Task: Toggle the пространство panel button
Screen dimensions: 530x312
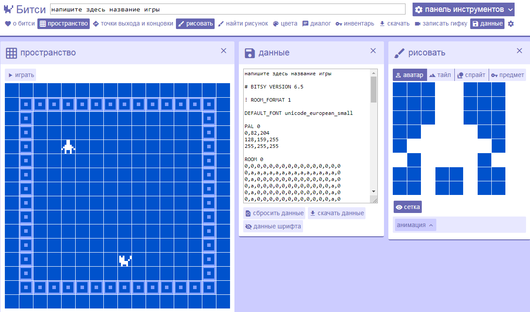Action: click(63, 24)
